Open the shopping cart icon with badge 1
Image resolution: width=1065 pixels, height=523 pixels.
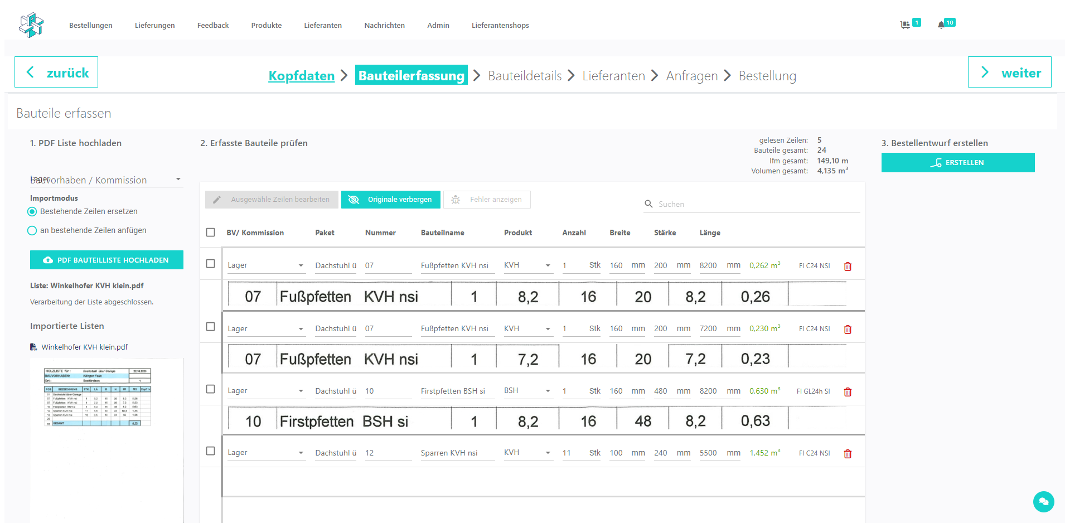905,25
